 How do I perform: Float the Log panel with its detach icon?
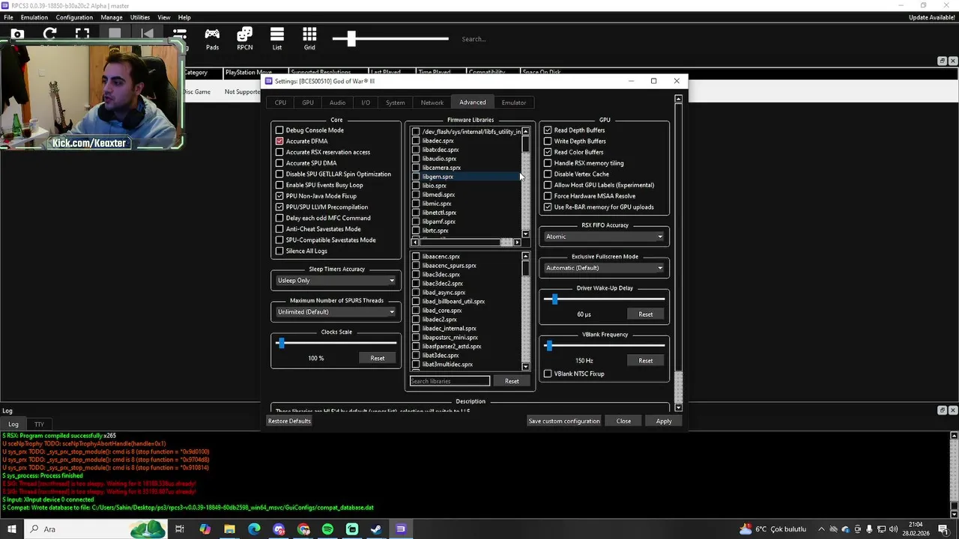(x=943, y=410)
